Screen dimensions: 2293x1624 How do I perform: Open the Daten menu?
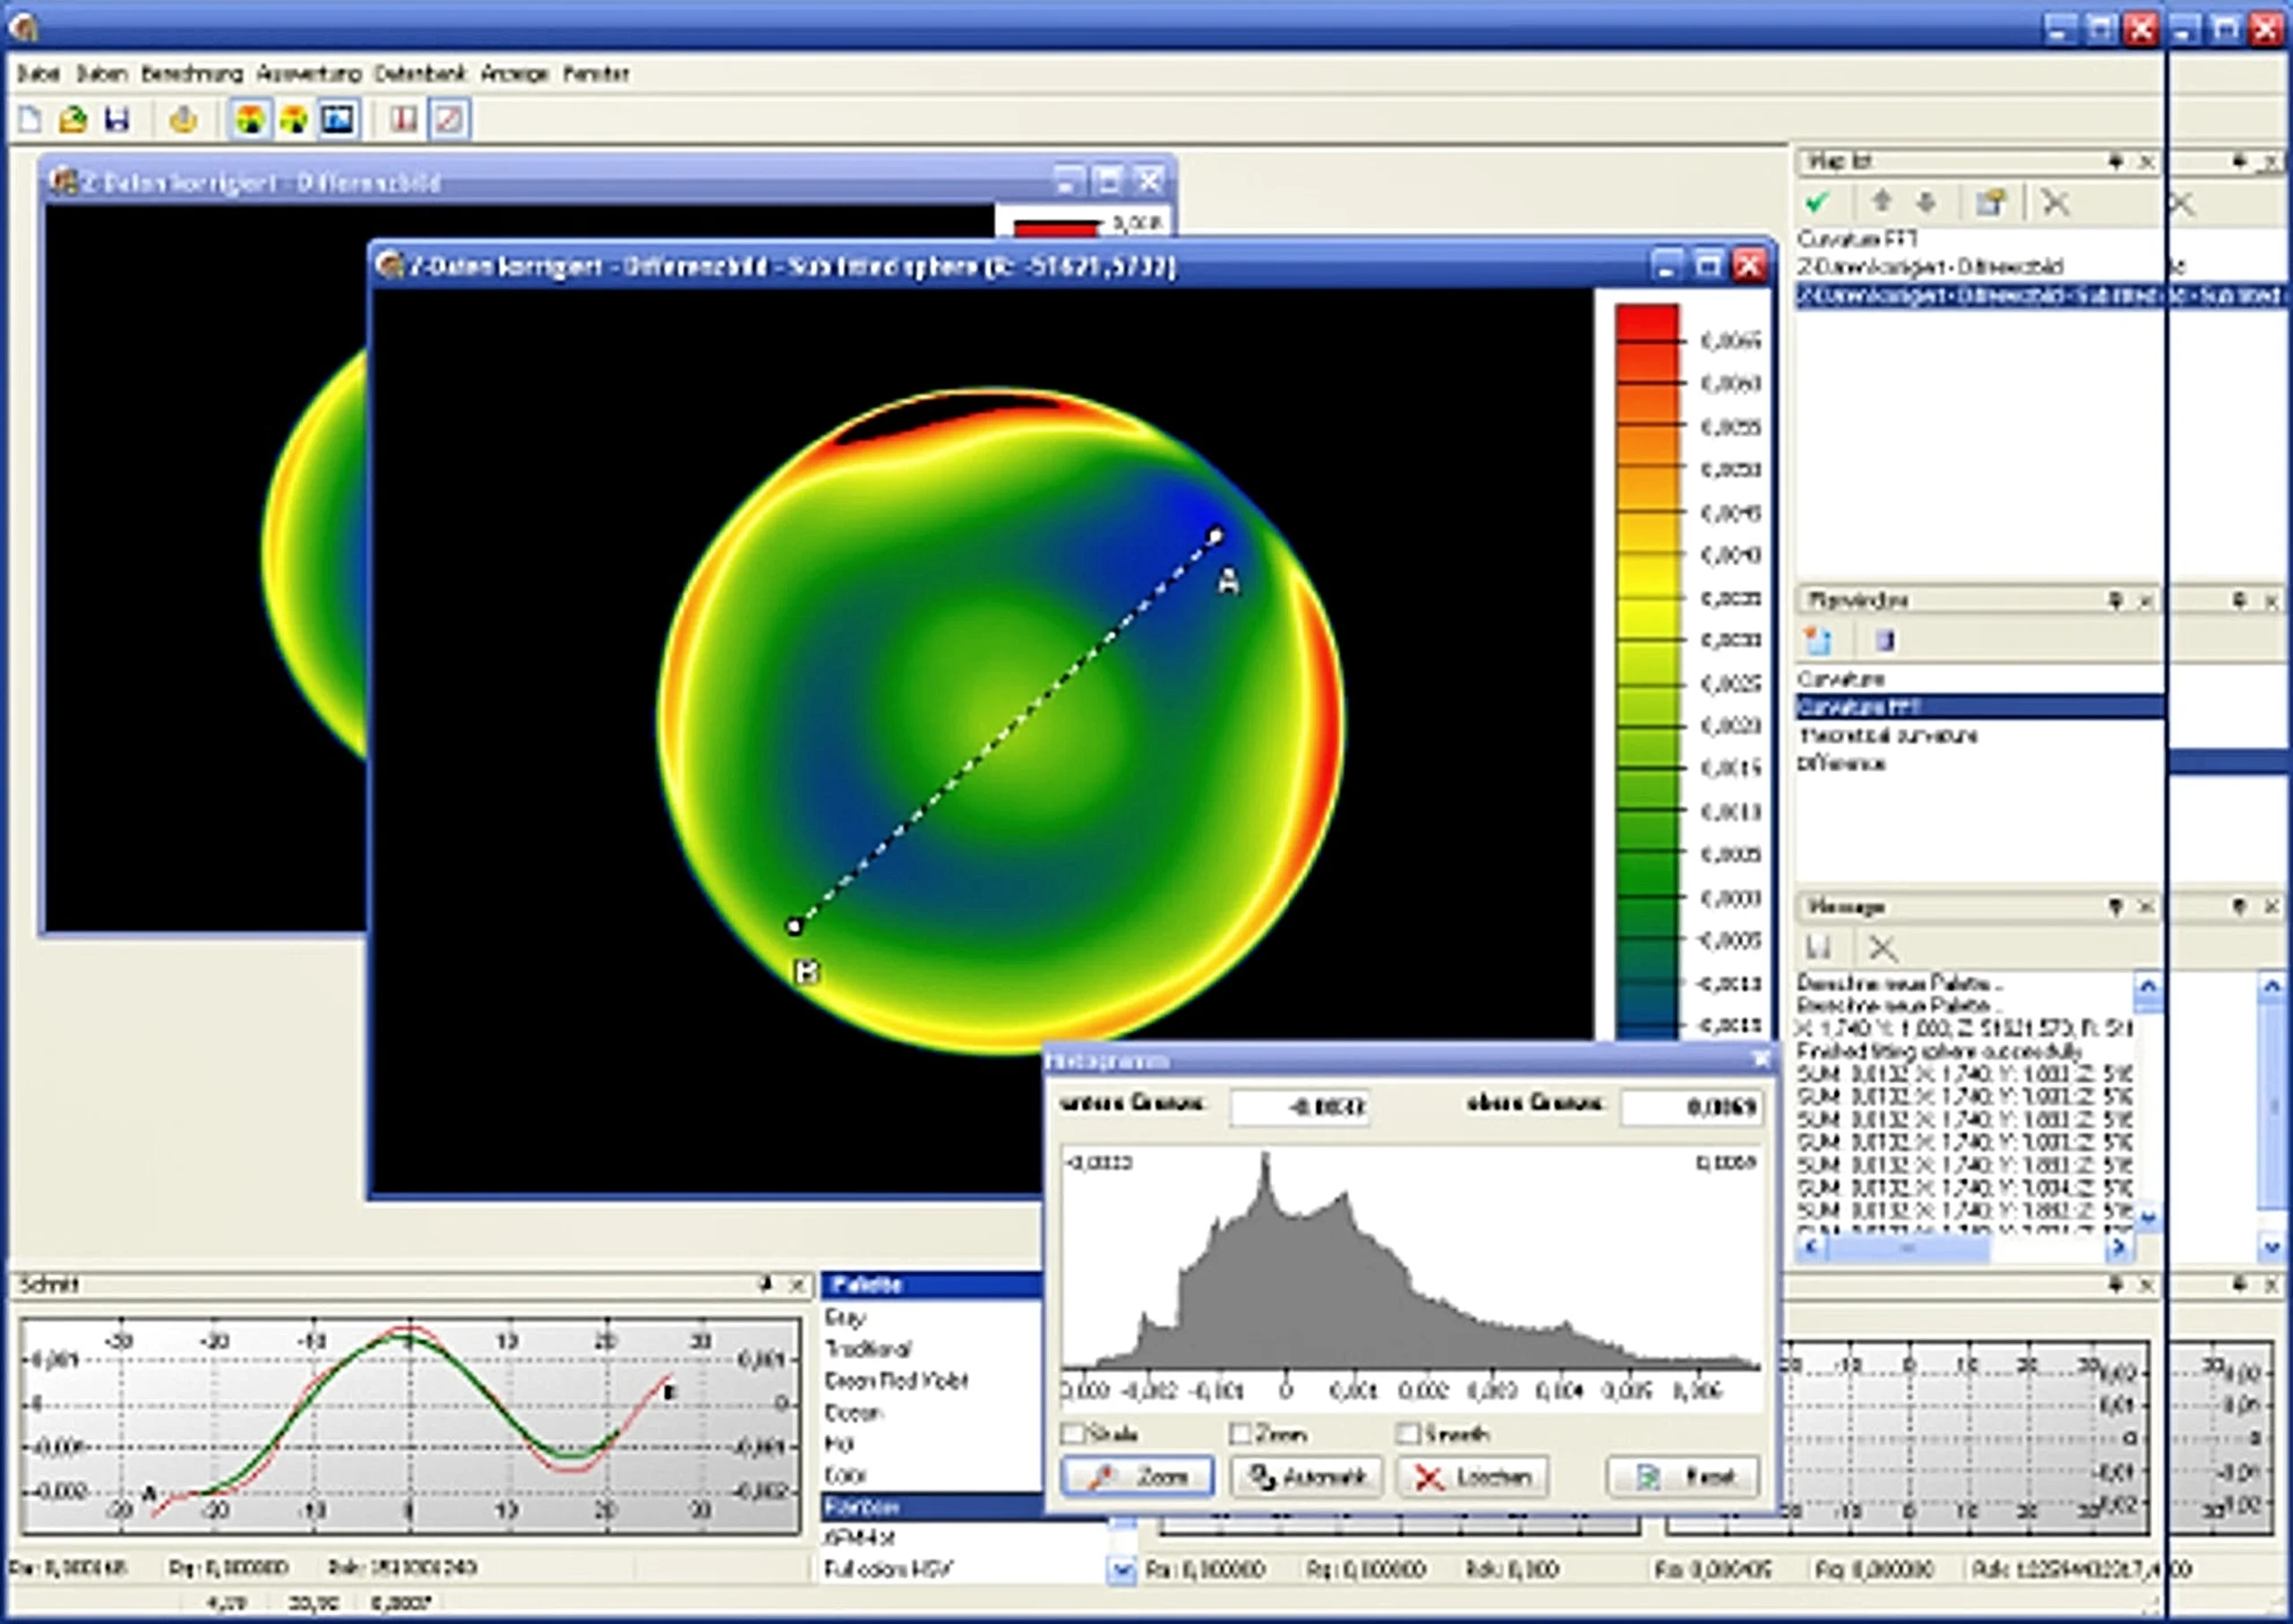pyautogui.click(x=102, y=74)
